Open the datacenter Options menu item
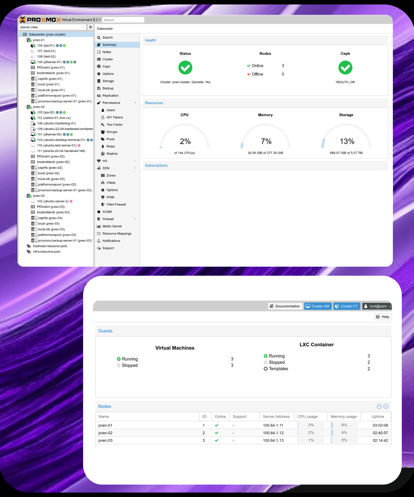The height and width of the screenshot is (497, 414). coord(117,74)
